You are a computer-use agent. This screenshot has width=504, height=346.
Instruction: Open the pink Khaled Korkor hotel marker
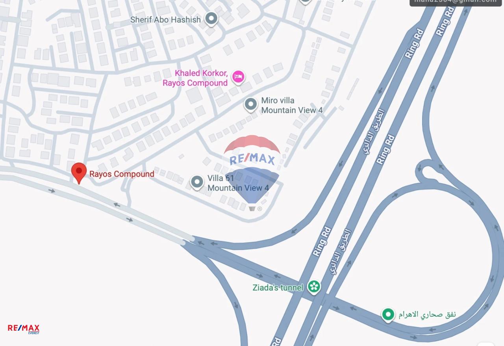click(x=238, y=77)
